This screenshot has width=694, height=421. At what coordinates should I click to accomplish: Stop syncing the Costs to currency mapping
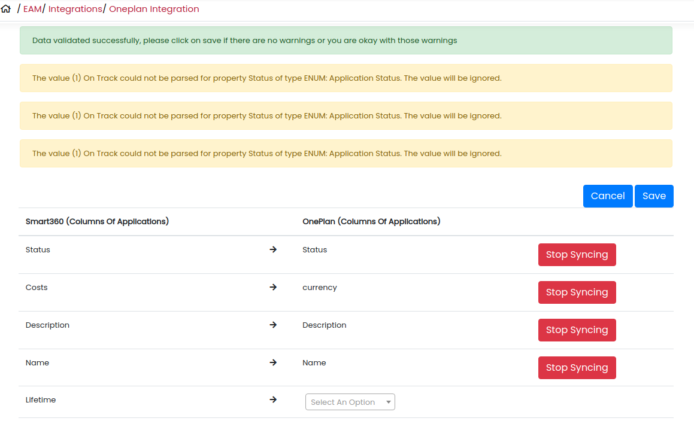point(577,292)
